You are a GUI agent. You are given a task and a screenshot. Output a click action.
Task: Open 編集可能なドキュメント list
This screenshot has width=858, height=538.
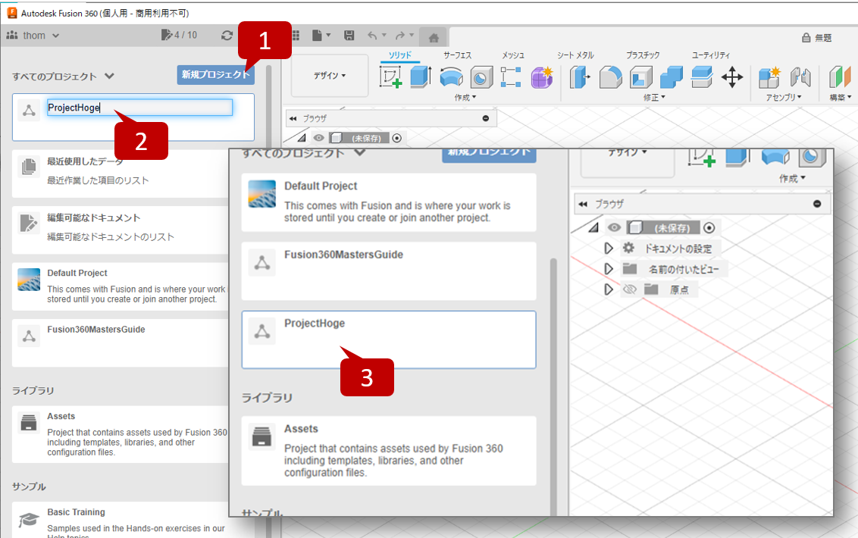point(121,230)
